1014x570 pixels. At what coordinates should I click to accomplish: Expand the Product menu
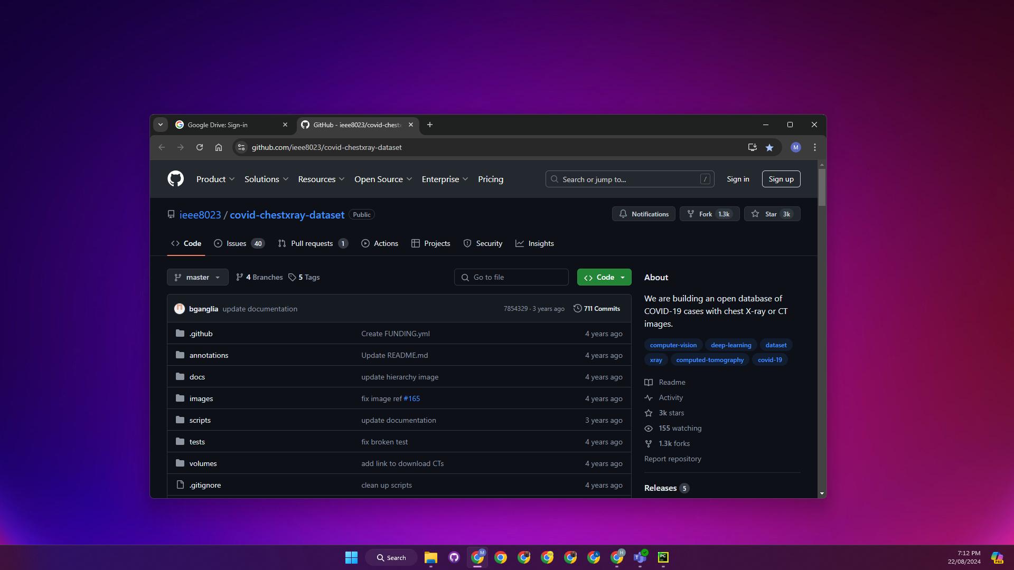coord(215,179)
